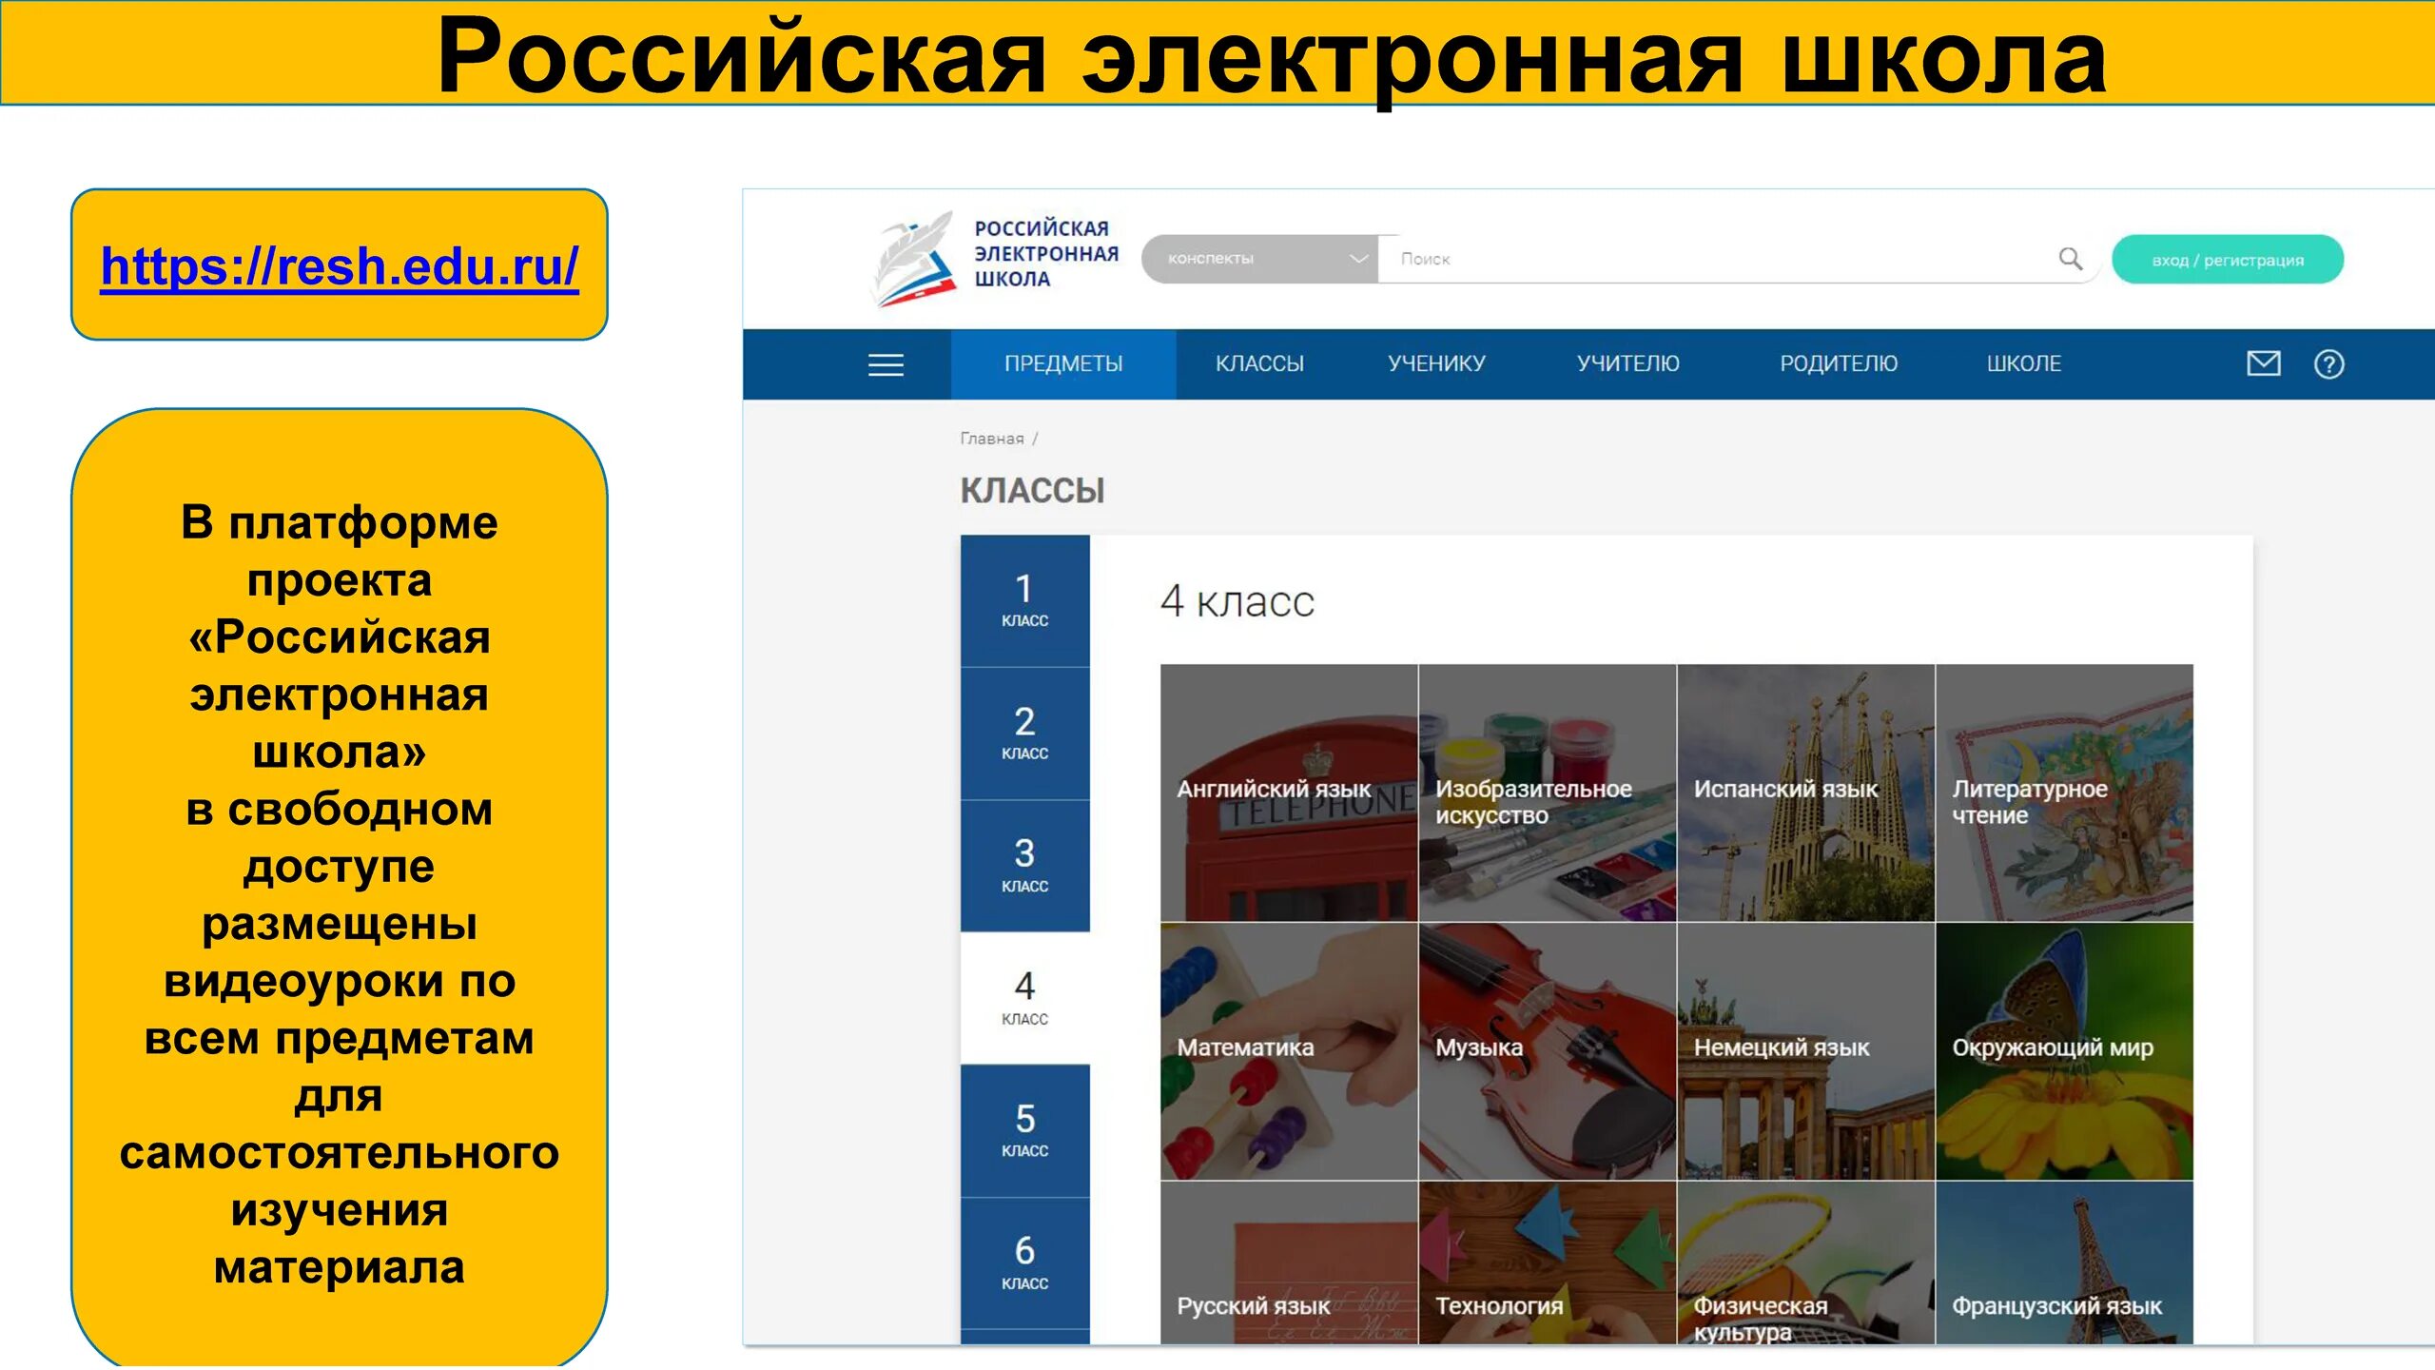
Task: Open the Русский язык subject tile
Action: pyautogui.click(x=1289, y=1263)
